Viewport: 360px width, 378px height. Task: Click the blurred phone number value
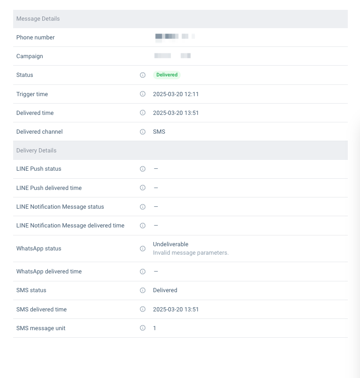click(x=174, y=37)
